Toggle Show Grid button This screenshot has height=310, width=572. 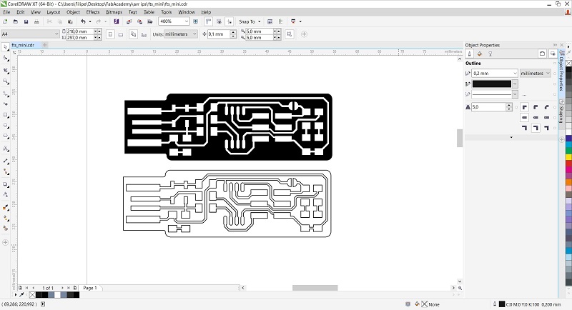219,21
